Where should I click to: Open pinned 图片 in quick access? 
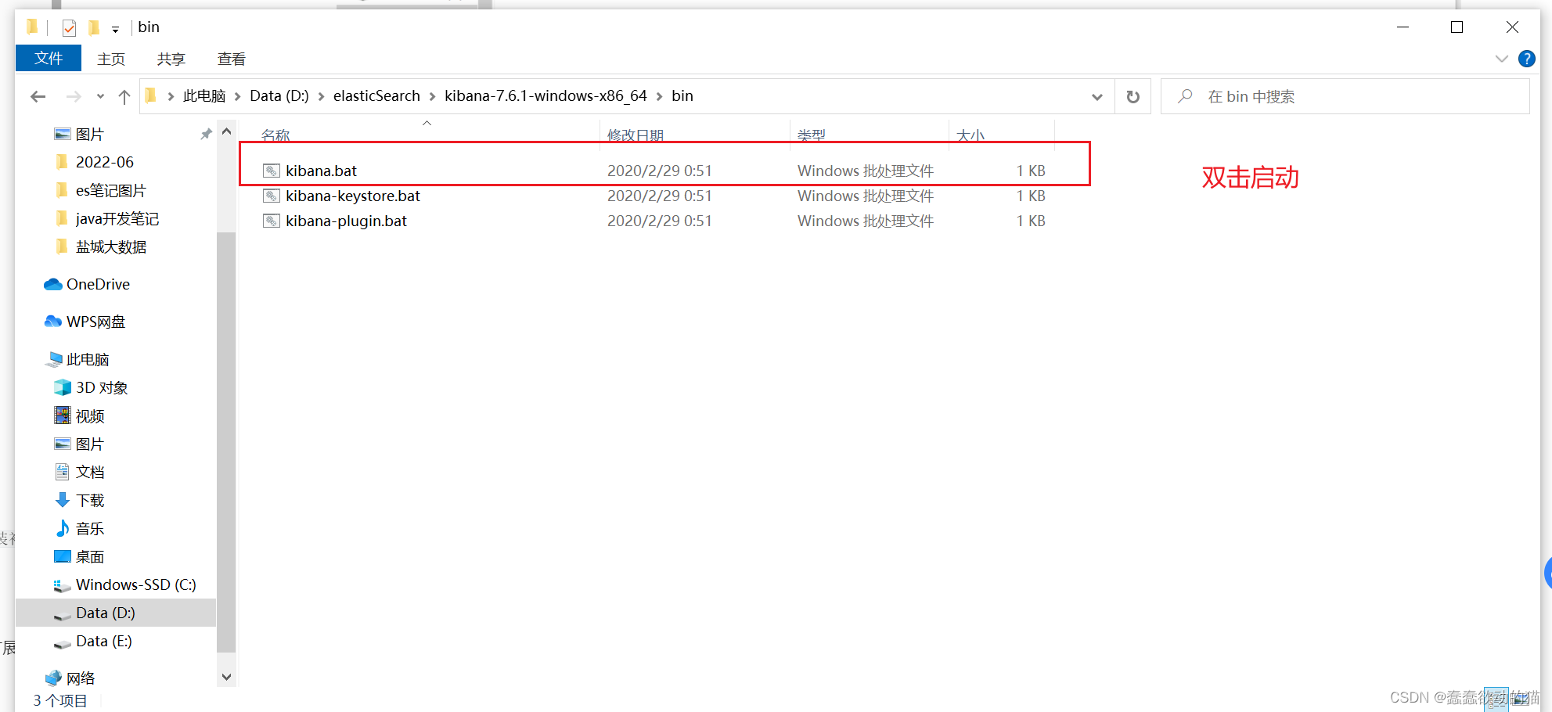[x=89, y=135]
